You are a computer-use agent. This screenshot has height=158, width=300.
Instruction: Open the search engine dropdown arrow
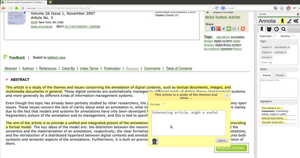(226, 8)
